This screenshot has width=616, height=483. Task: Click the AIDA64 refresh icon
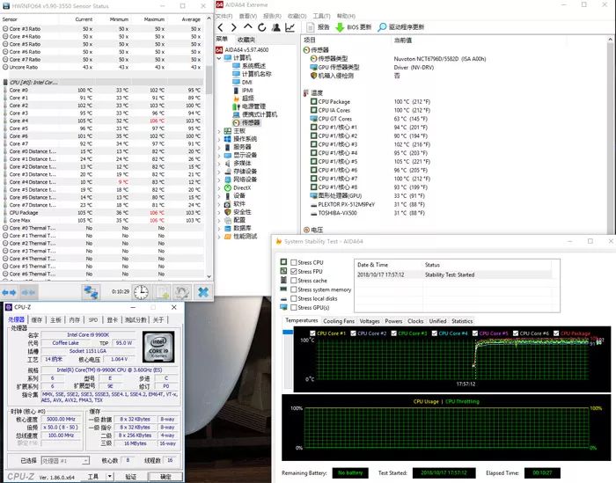tap(261, 27)
